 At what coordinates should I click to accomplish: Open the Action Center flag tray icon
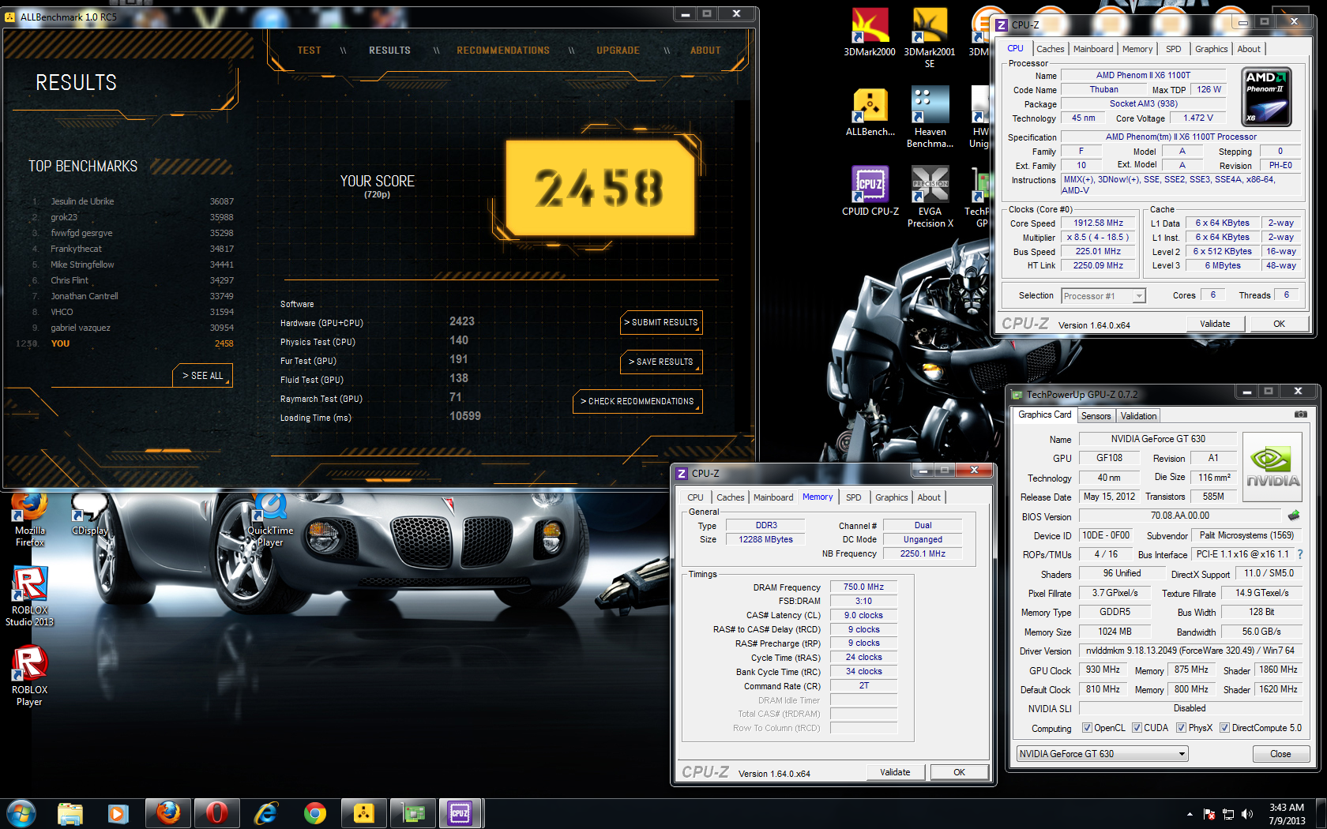pos(1209,814)
